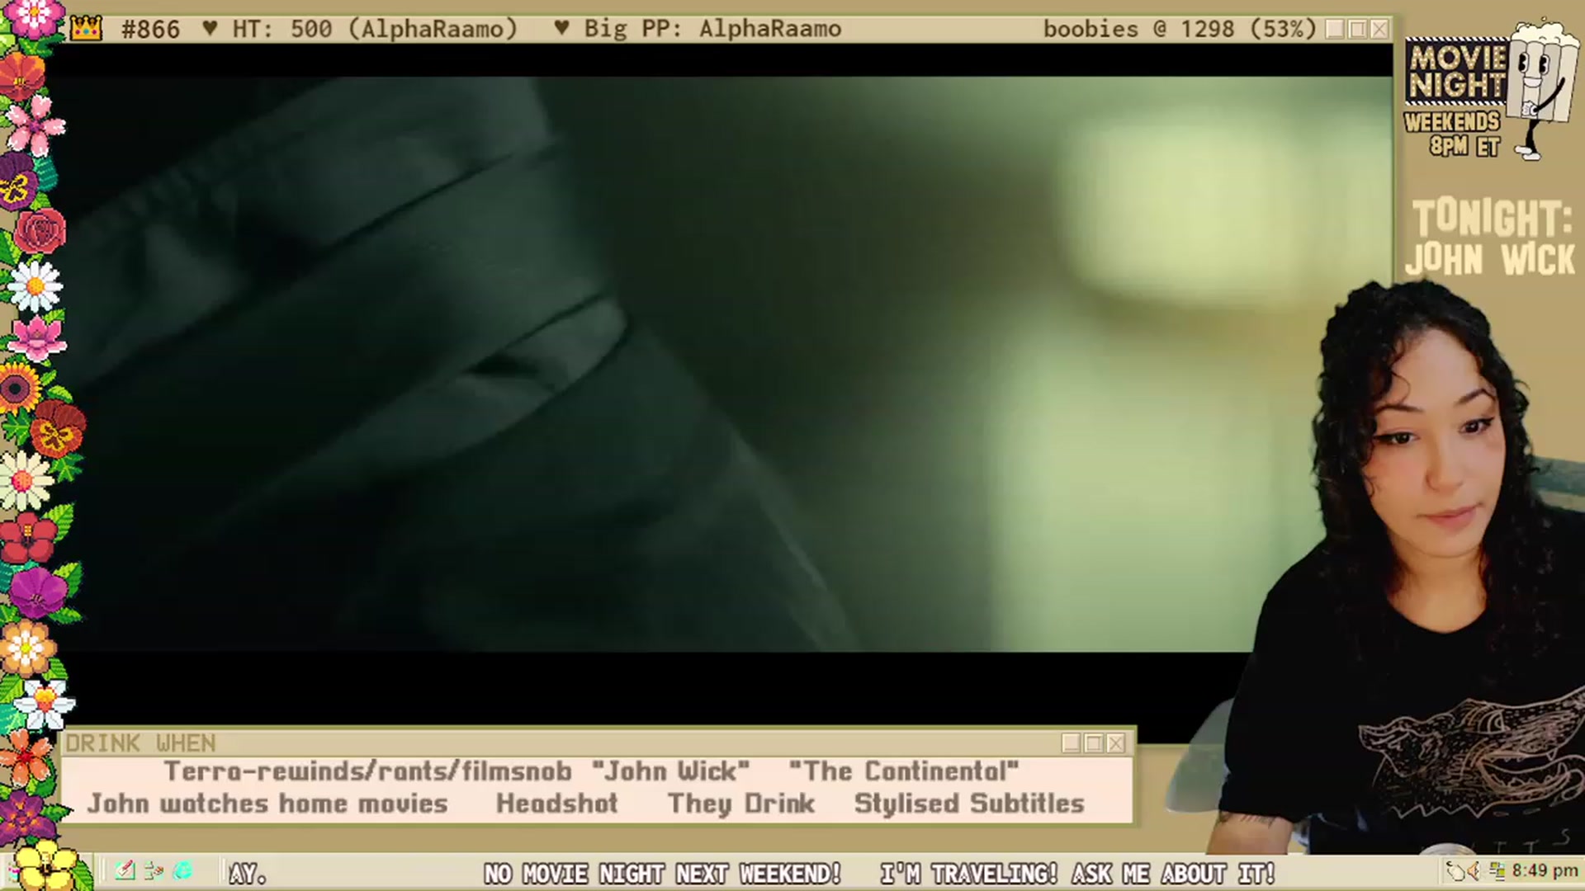Screen dimensions: 1585x891
Task: Click the "Headshot" drinking rule
Action: pyautogui.click(x=557, y=804)
